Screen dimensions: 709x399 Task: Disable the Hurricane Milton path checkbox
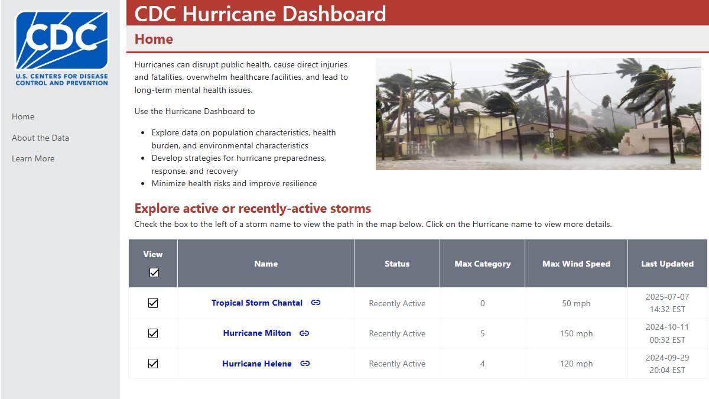click(153, 333)
